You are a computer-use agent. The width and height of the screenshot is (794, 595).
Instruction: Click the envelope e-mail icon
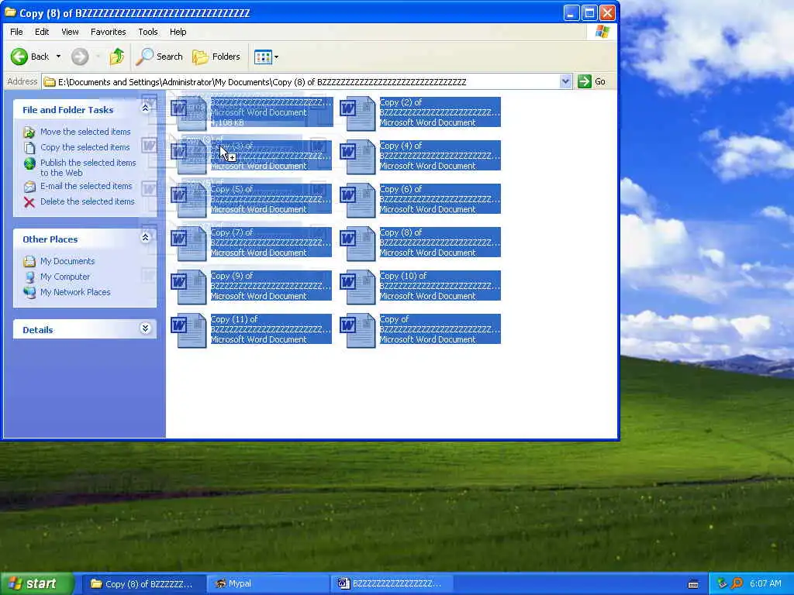pyautogui.click(x=29, y=187)
